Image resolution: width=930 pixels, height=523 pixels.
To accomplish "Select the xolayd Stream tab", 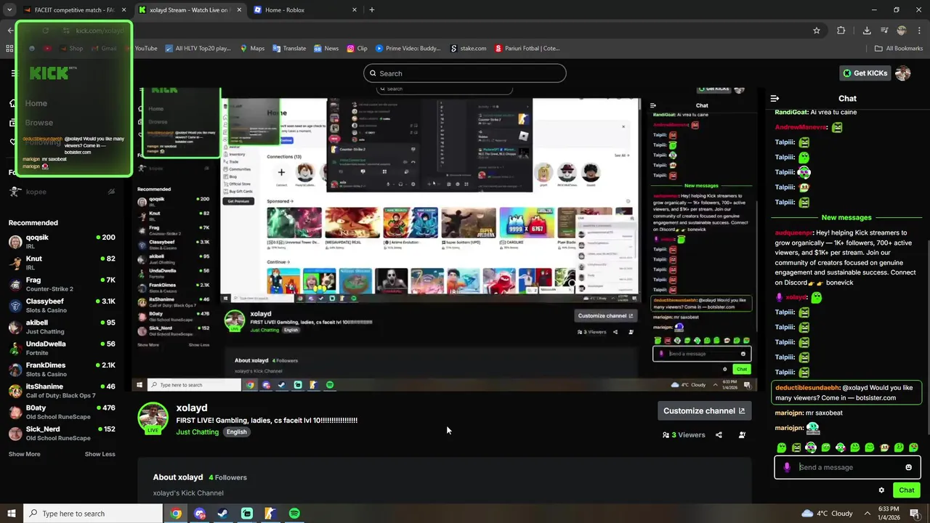I will (190, 10).
